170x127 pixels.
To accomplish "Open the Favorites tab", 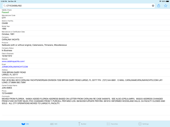I will tap(112, 124).
